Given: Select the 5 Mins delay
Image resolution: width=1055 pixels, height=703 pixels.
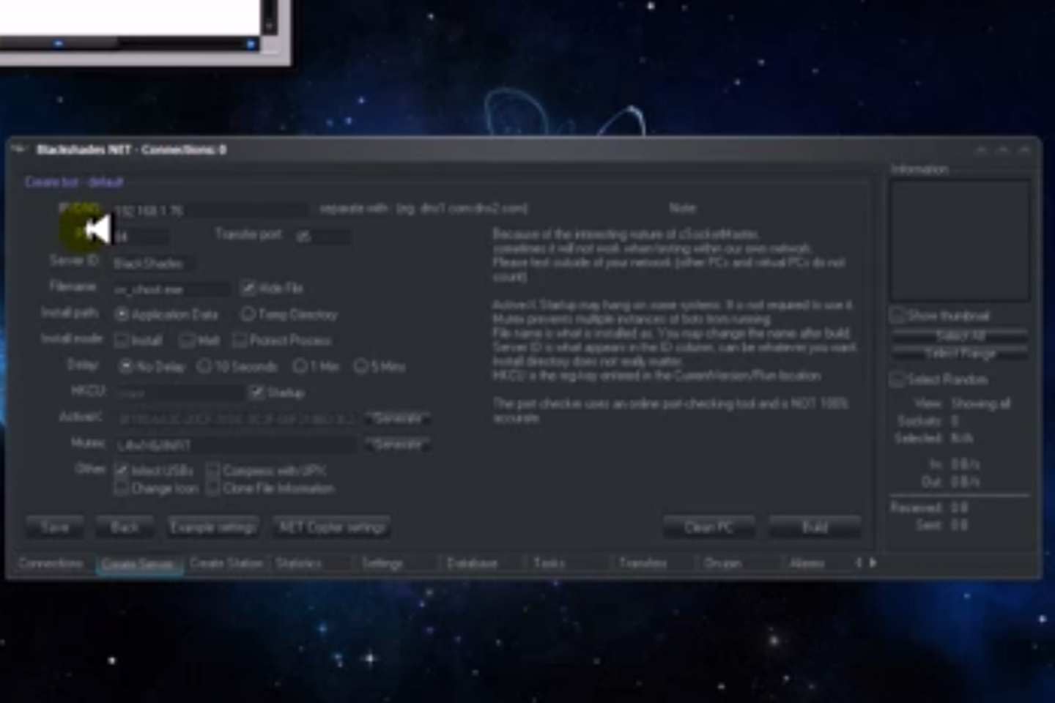Looking at the screenshot, I should coord(360,366).
